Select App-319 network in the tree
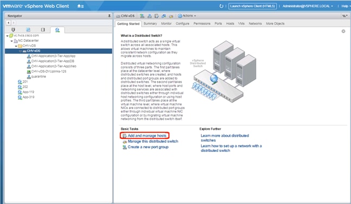This screenshot has height=204, width=351. (x=28, y=97)
